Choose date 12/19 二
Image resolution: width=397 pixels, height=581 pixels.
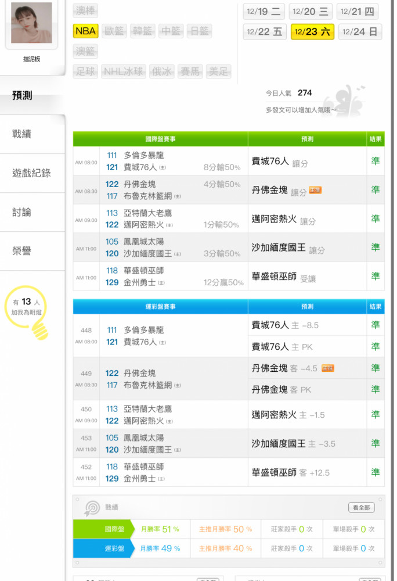(264, 12)
